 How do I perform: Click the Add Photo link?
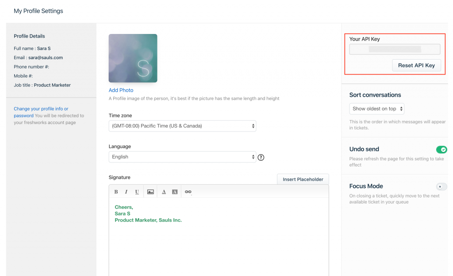coord(121,90)
